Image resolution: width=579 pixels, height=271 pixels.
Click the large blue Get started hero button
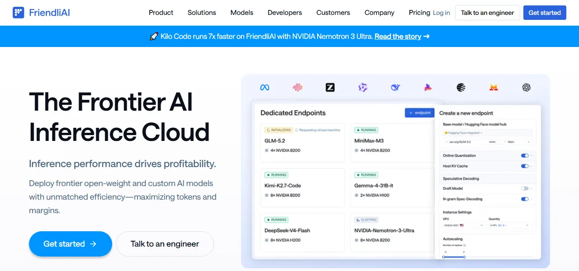click(x=71, y=244)
